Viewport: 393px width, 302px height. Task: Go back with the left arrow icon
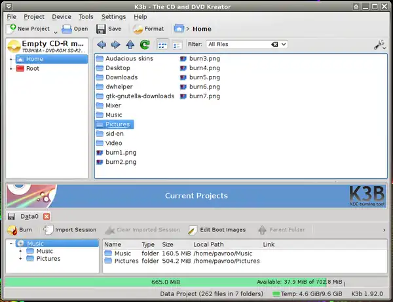coord(101,45)
